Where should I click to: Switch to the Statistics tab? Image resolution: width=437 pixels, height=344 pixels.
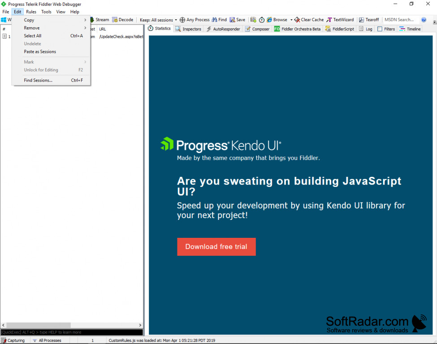(159, 28)
